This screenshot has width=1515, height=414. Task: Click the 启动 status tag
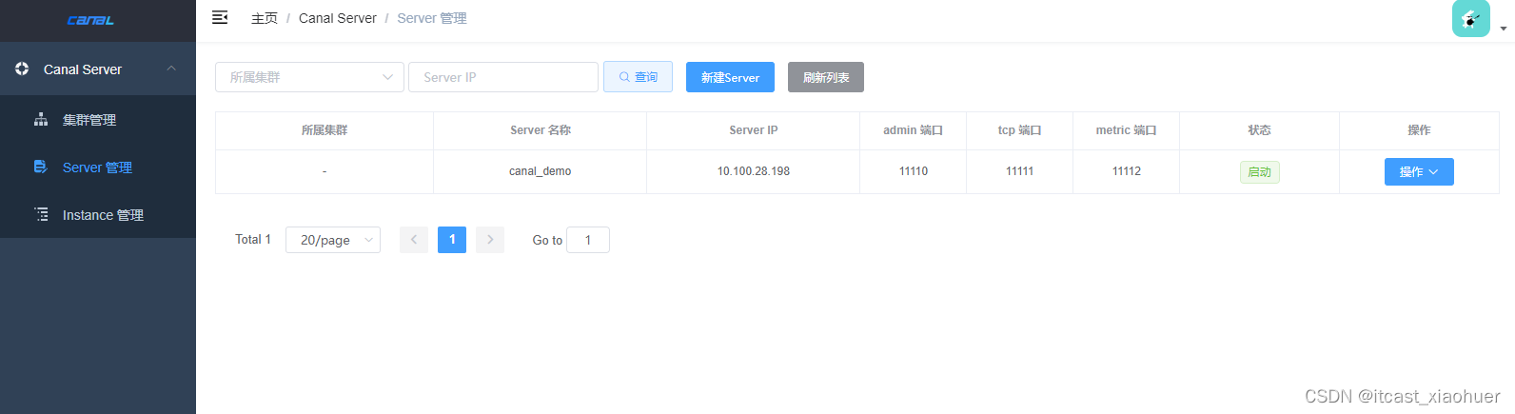[1260, 172]
